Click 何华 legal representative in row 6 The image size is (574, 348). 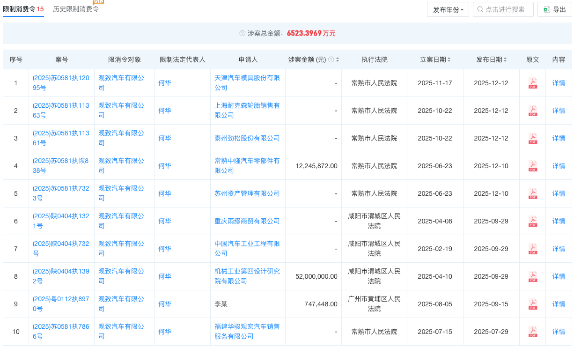coord(165,221)
